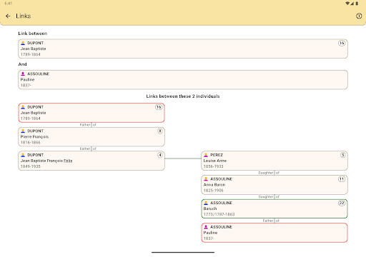Click person icon on Pierre François card
366x257 pixels.
click(23, 131)
